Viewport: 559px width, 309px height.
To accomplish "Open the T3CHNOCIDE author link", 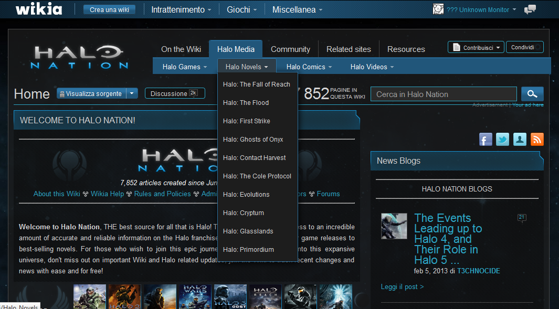I will point(478,271).
